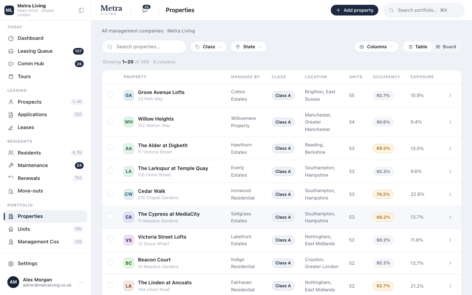Open Alex Morgan account options ellipsis
Viewport: 472px width, 295px height.
tap(81, 282)
